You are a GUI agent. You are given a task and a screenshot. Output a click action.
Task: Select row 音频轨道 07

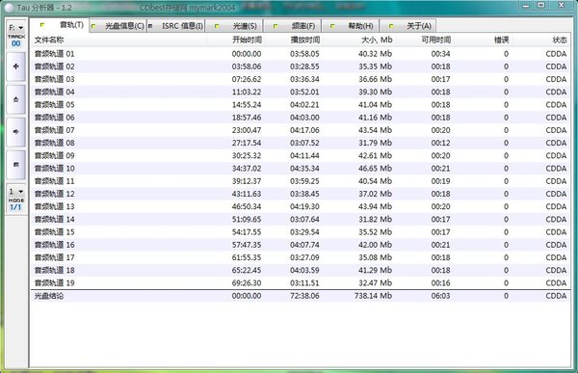pos(301,130)
